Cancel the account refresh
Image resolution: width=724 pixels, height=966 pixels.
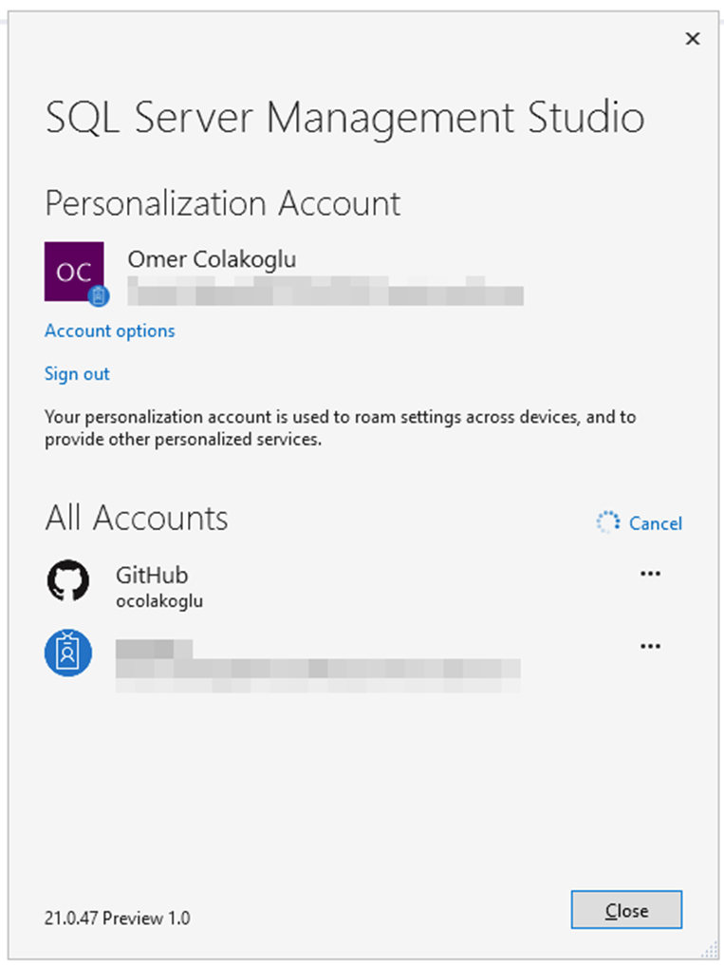click(655, 523)
